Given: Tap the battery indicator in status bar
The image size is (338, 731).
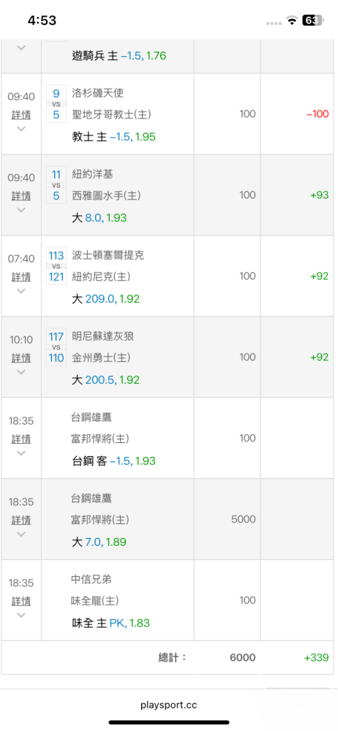Looking at the screenshot, I should [x=313, y=20].
